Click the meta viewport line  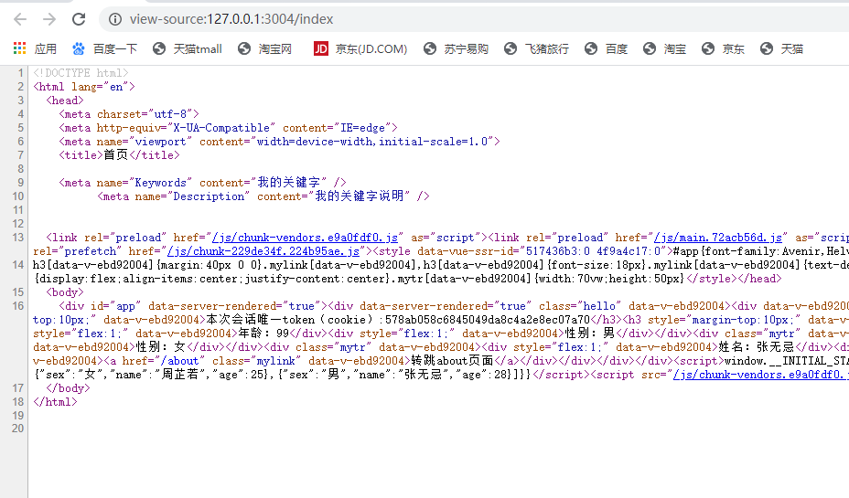click(x=279, y=141)
